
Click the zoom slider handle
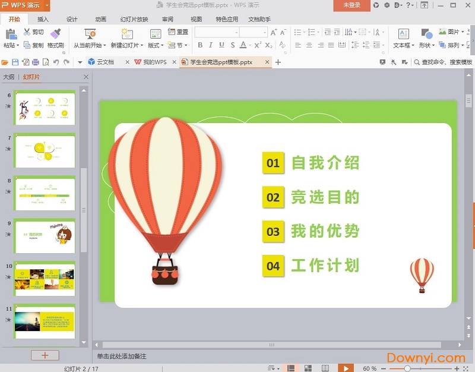point(407,368)
